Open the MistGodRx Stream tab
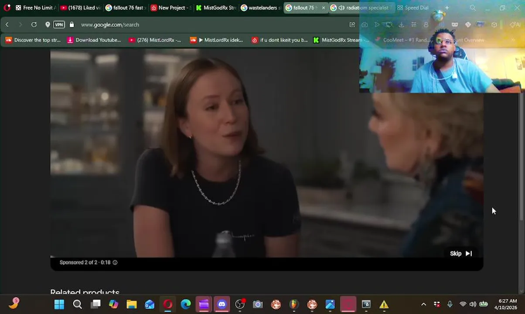 coord(216,8)
